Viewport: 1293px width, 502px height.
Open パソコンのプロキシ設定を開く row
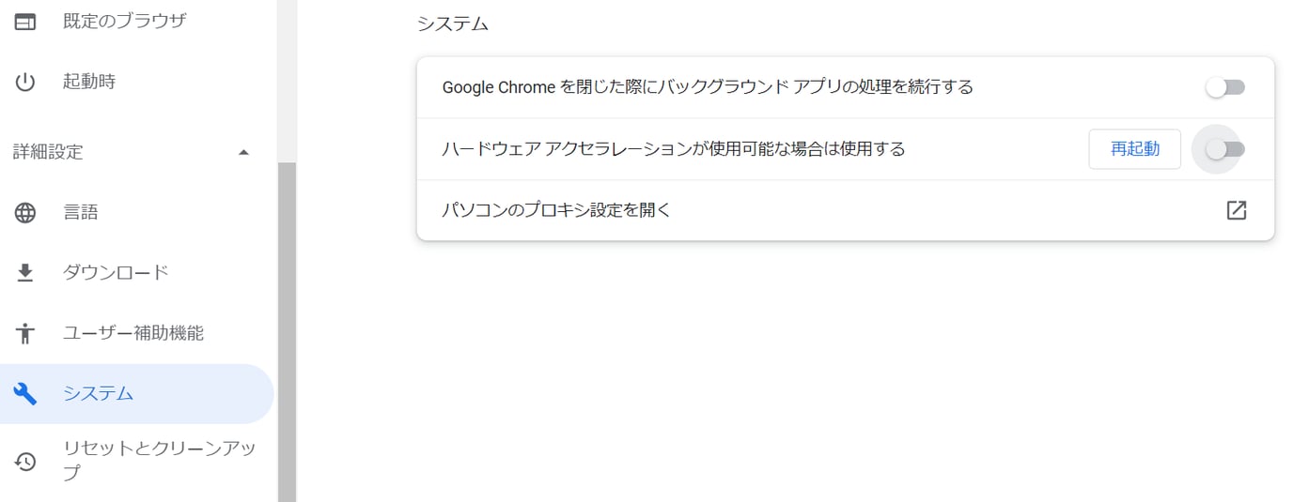(x=556, y=210)
